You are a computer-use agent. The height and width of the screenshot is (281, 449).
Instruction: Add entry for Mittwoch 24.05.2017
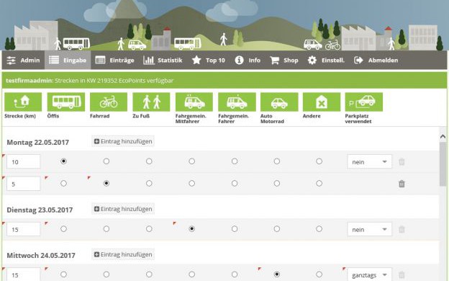click(123, 254)
